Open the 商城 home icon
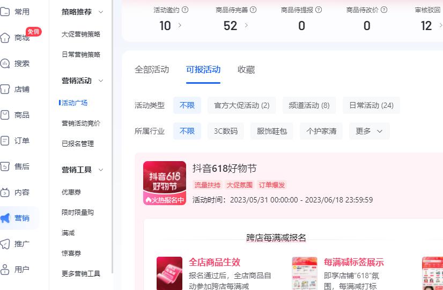 [5, 38]
